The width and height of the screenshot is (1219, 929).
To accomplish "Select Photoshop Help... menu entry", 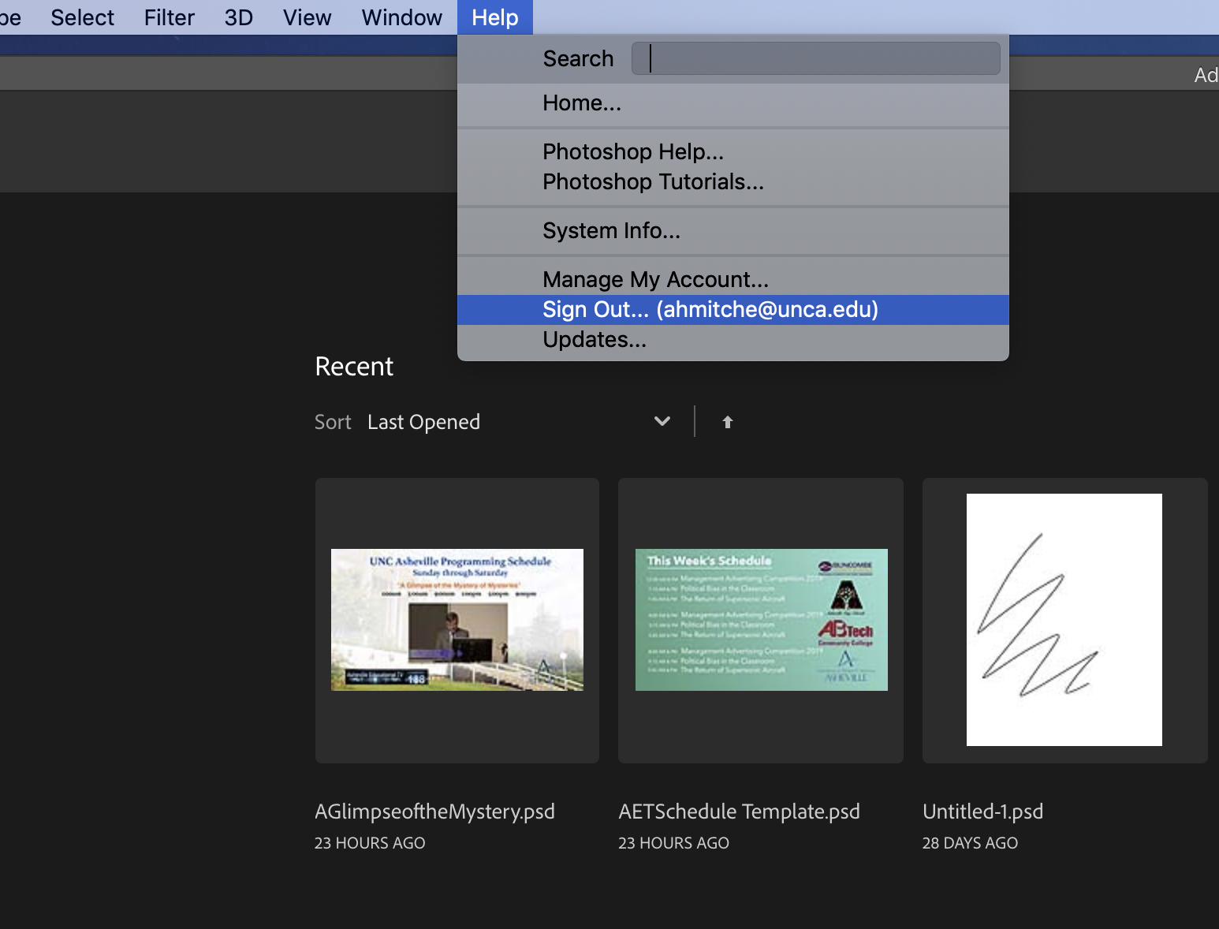I will click(x=632, y=151).
